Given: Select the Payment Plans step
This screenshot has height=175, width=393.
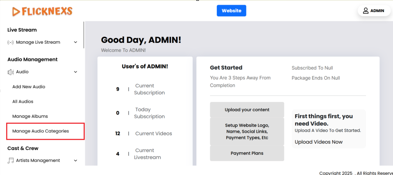Looking at the screenshot, I should (x=247, y=153).
